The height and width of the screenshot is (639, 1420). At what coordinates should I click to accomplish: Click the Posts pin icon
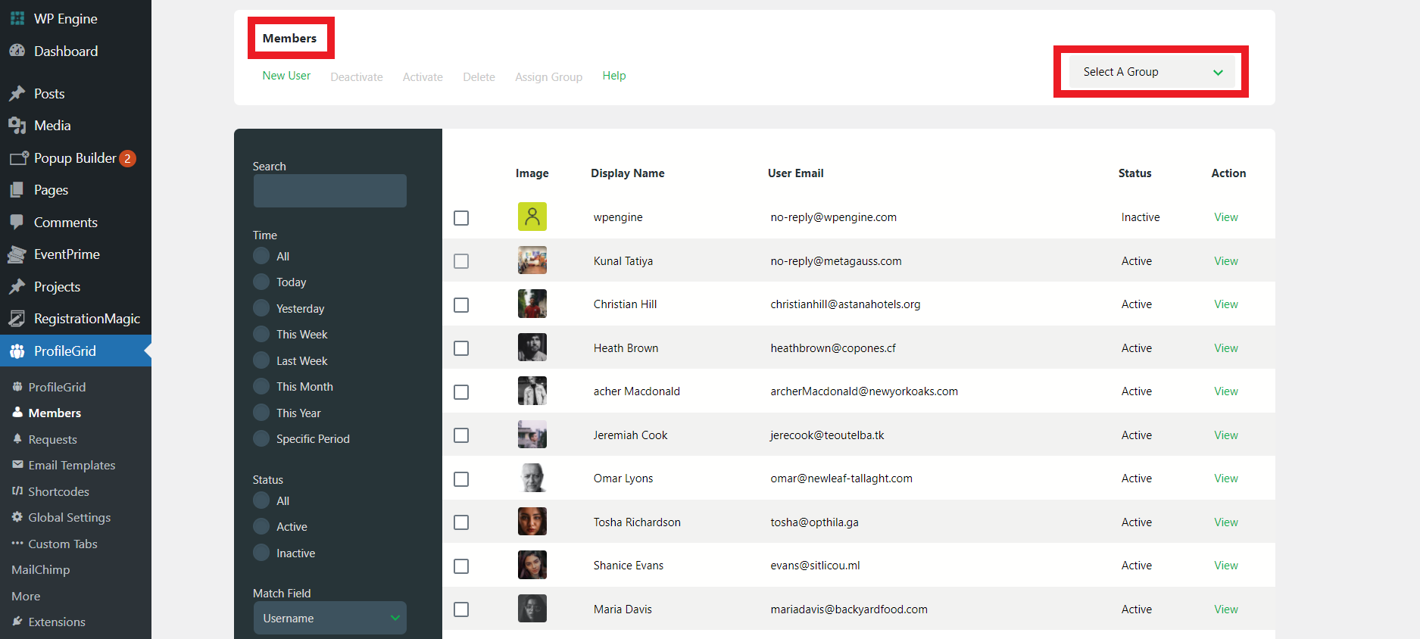pos(17,94)
